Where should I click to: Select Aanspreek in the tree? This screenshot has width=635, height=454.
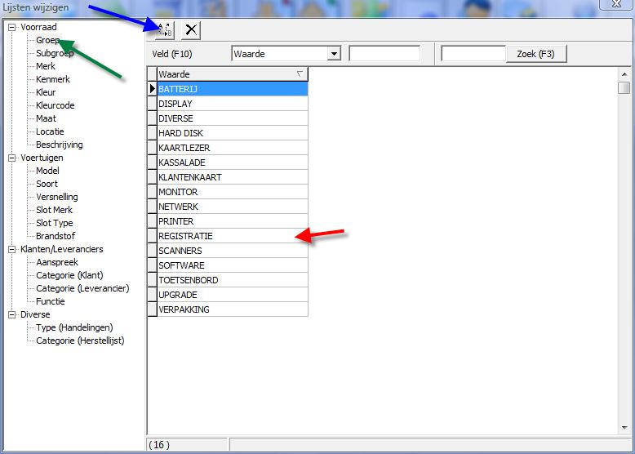point(56,262)
